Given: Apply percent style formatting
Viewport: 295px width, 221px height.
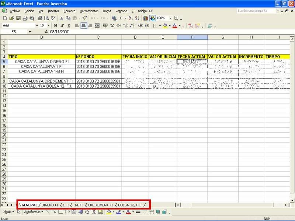Looking at the screenshot, I should pos(112,25).
